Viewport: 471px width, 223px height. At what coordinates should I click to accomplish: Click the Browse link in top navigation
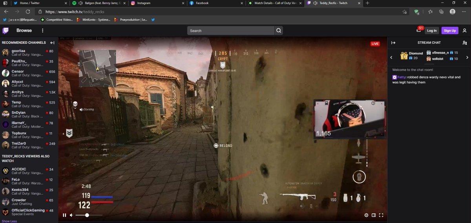[x=24, y=31]
